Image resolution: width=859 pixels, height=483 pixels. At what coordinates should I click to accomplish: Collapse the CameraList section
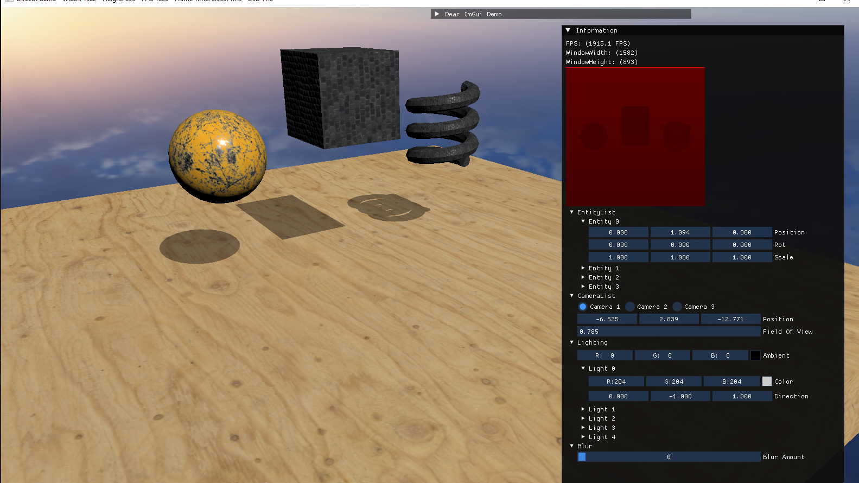[572, 296]
